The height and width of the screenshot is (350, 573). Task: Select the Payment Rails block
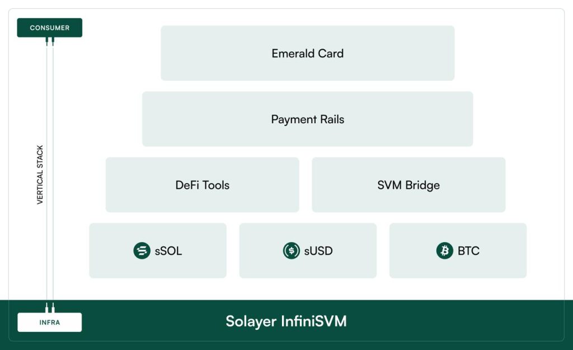click(307, 119)
